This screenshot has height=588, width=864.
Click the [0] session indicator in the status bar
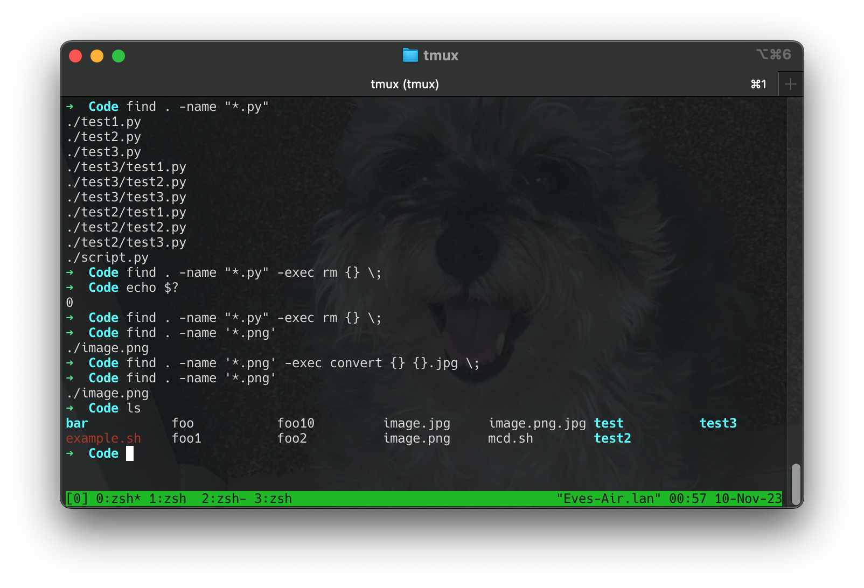(77, 499)
